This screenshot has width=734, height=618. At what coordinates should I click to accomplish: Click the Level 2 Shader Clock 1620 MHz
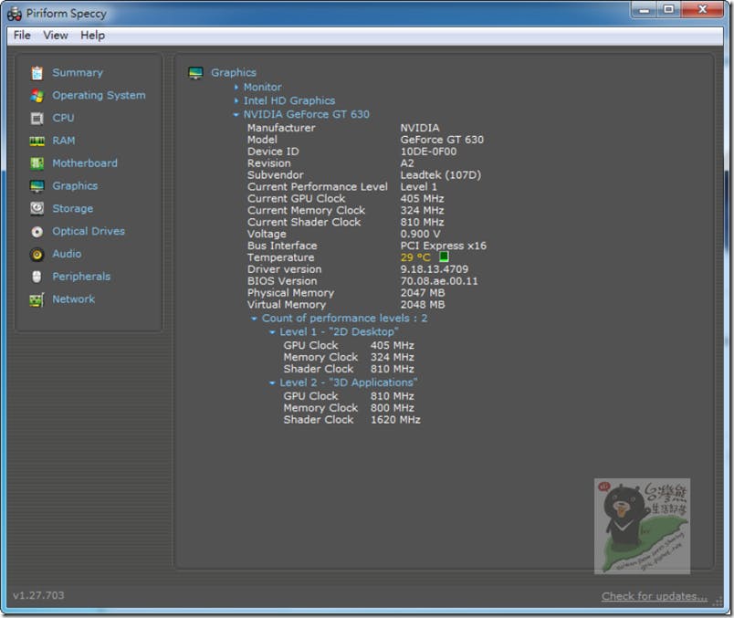[395, 420]
